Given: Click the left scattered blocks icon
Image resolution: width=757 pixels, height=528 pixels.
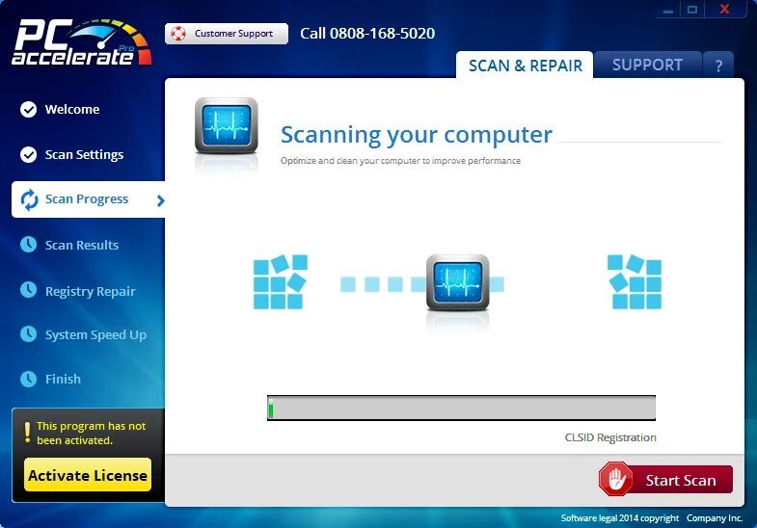Looking at the screenshot, I should [280, 282].
